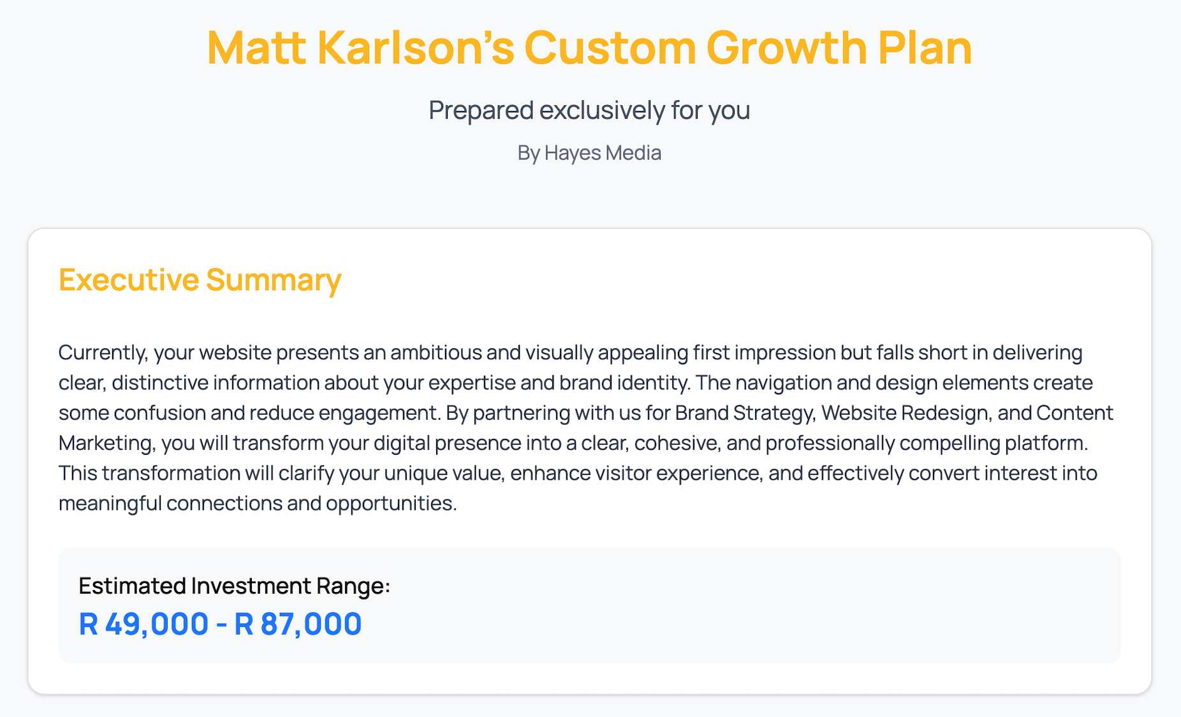1181x717 pixels.
Task: Click the 'Prepared exclusively for you' subtitle
Action: point(589,110)
